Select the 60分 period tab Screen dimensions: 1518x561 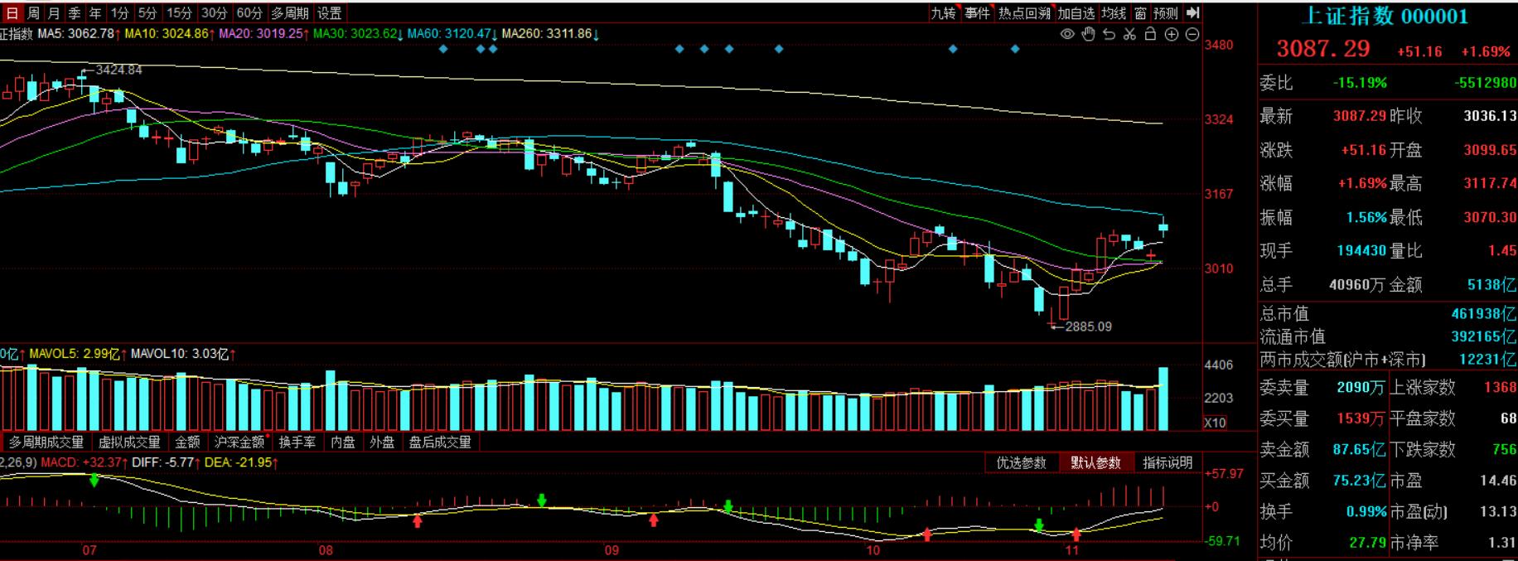[x=249, y=13]
